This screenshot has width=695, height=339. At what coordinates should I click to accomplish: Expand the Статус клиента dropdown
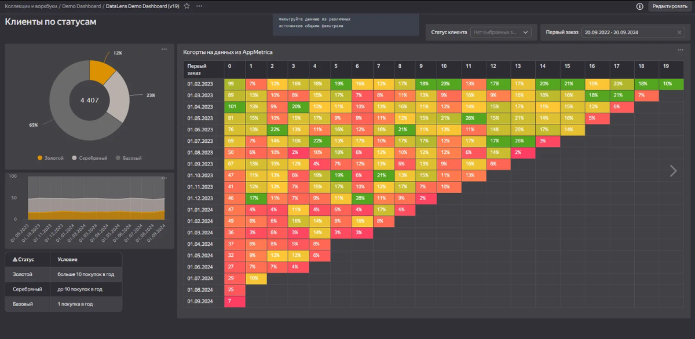(500, 32)
